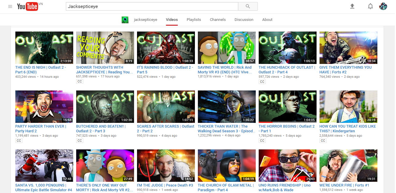This screenshot has width=396, height=193.
Task: Select the Videos tab
Action: pos(172,20)
